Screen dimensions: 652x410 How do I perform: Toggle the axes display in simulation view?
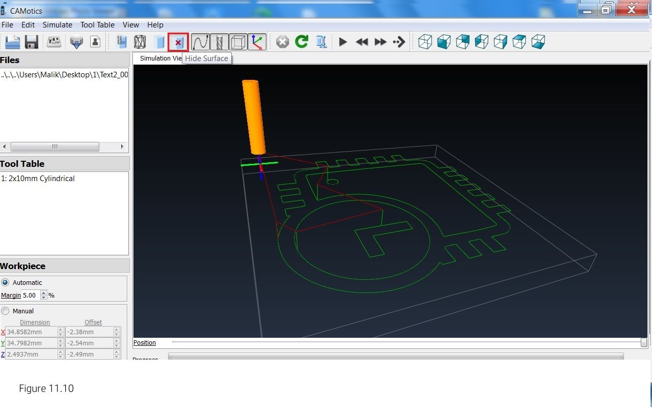(257, 42)
